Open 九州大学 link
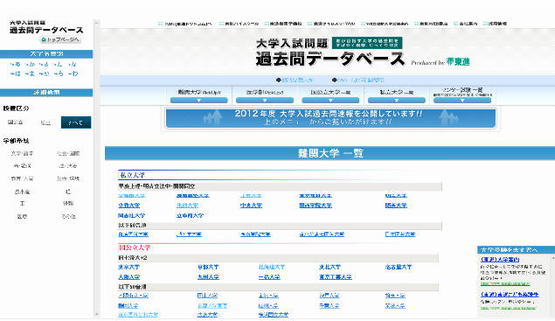 (208, 277)
